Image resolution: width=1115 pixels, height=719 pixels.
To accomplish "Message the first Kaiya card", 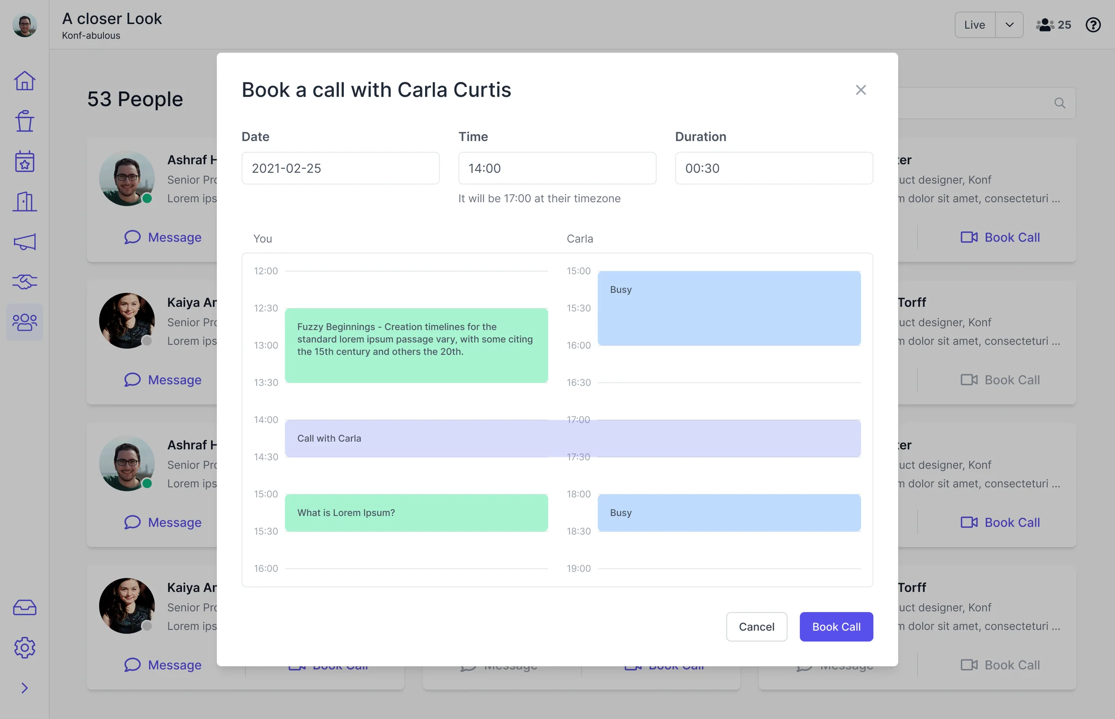I will point(163,380).
